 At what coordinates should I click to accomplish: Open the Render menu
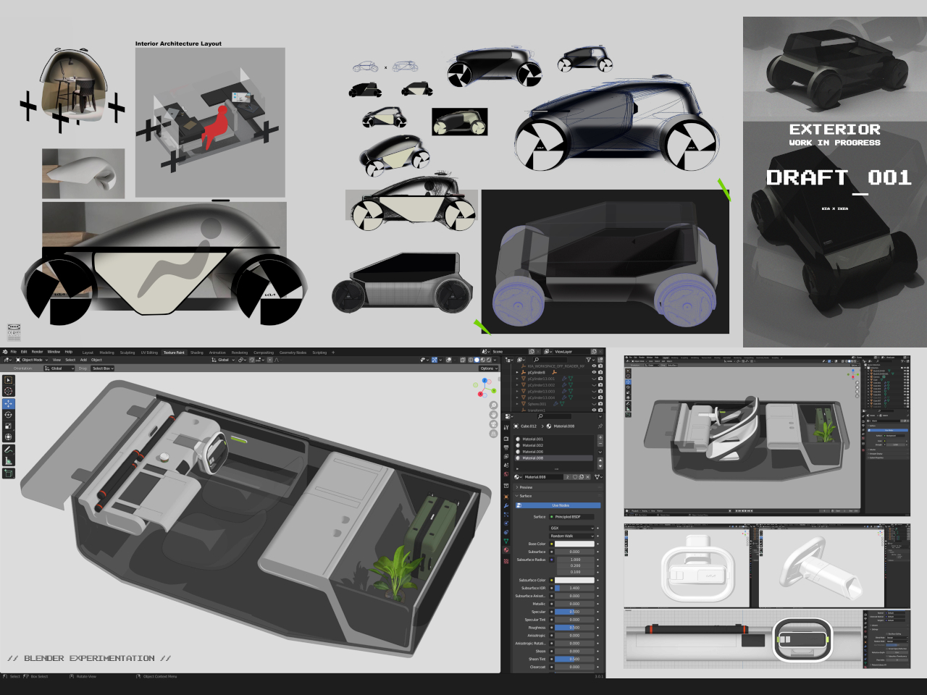(37, 352)
